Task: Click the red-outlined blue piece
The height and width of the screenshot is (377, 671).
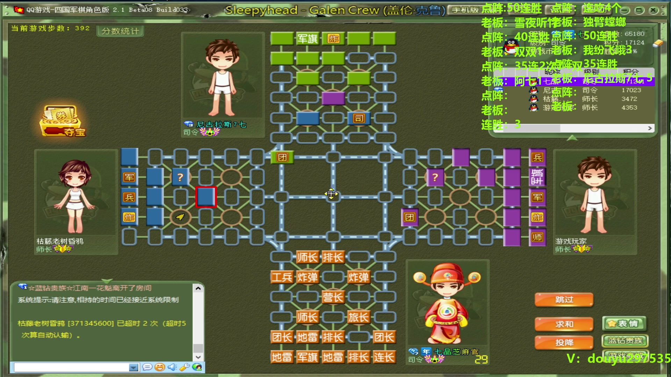Action: tap(206, 197)
